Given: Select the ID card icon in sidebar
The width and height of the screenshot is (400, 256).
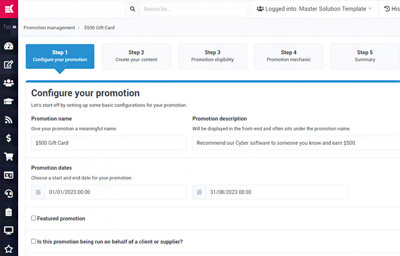Looking at the screenshot, I should pyautogui.click(x=9, y=175).
